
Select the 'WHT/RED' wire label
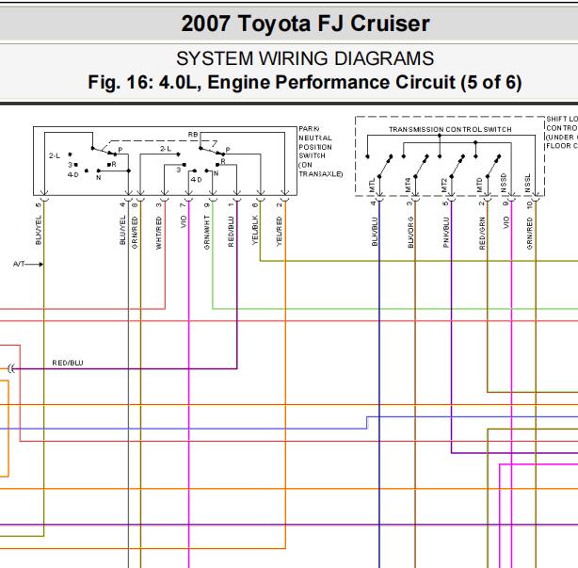coord(159,233)
